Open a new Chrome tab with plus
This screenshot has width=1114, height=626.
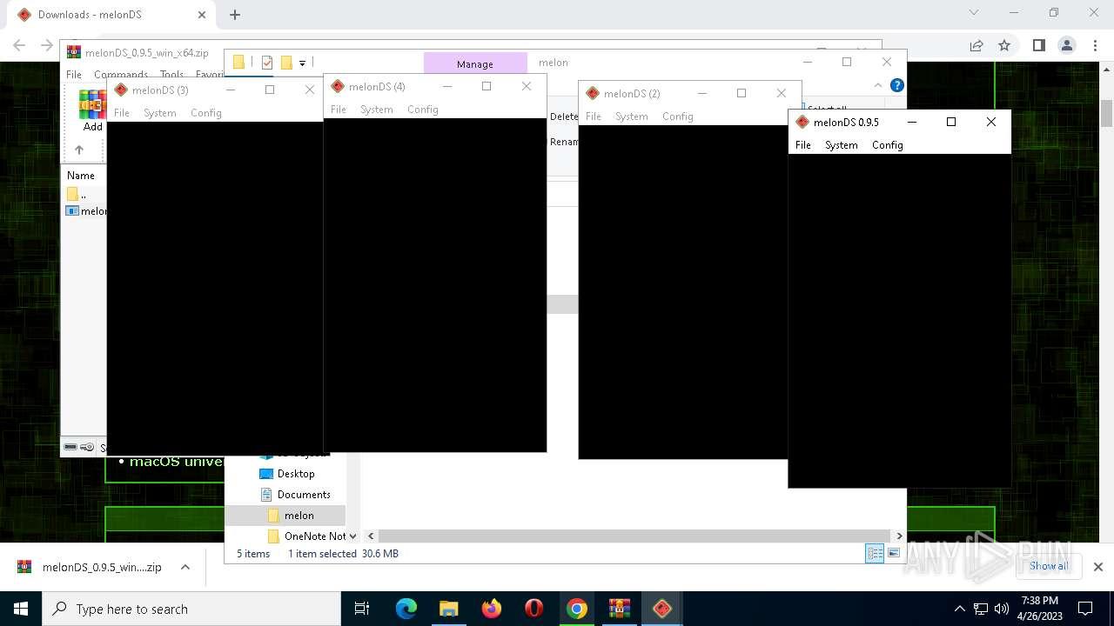(235, 15)
